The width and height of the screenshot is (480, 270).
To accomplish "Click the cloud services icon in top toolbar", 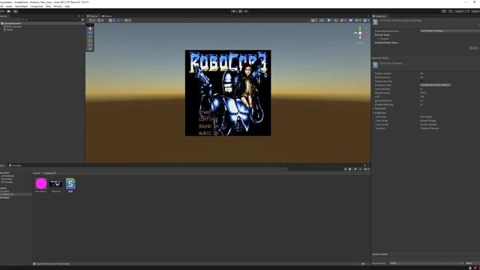I will coord(8,11).
